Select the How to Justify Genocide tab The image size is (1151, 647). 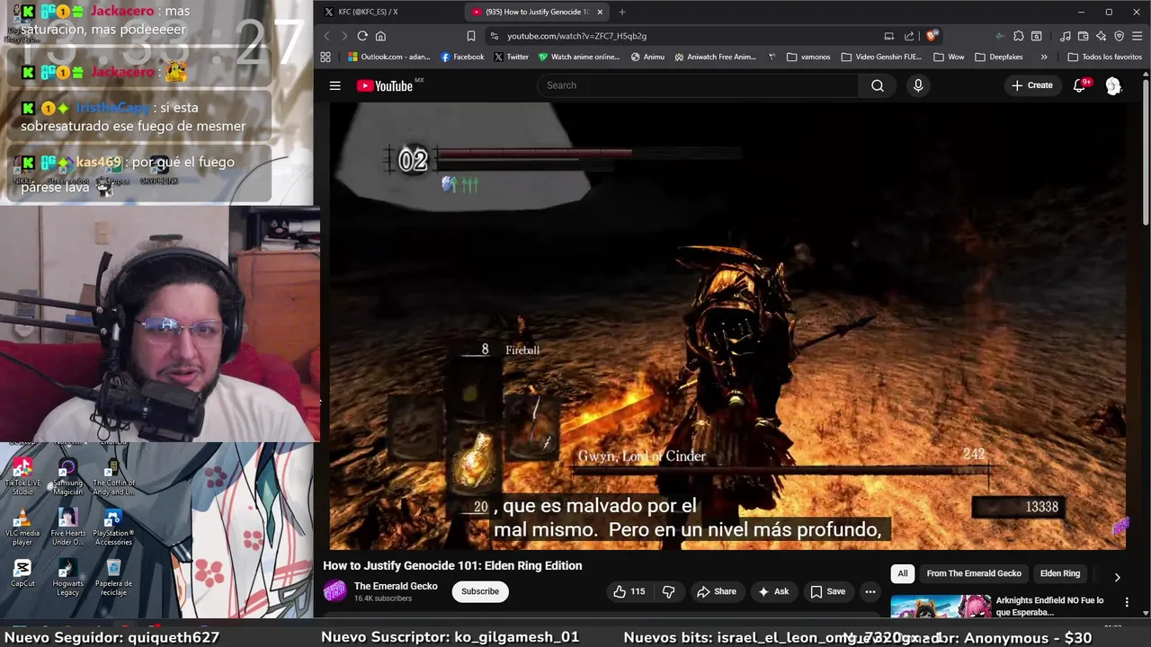click(x=537, y=12)
